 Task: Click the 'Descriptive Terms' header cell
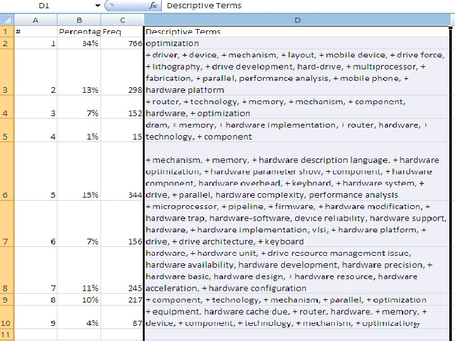click(297, 32)
